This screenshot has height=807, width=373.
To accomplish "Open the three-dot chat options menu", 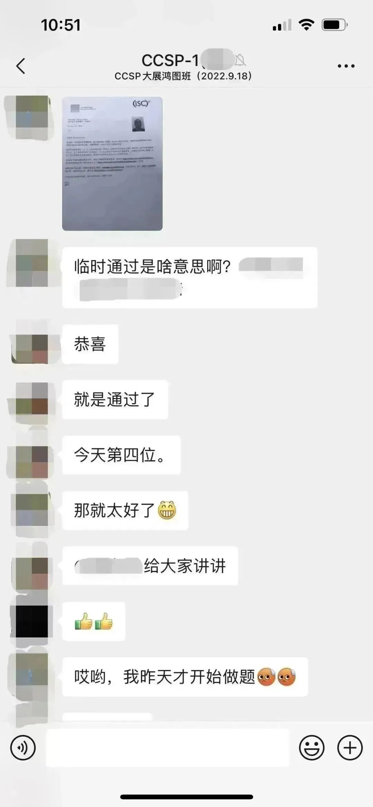I will tap(346, 66).
